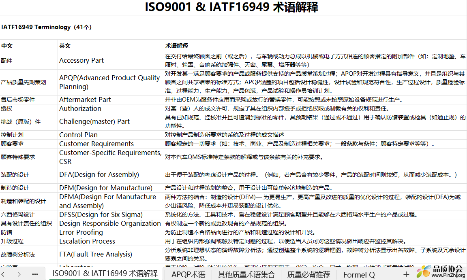Select the 升级过程 cell
The height and width of the screenshot is (280, 467).
[29, 242]
